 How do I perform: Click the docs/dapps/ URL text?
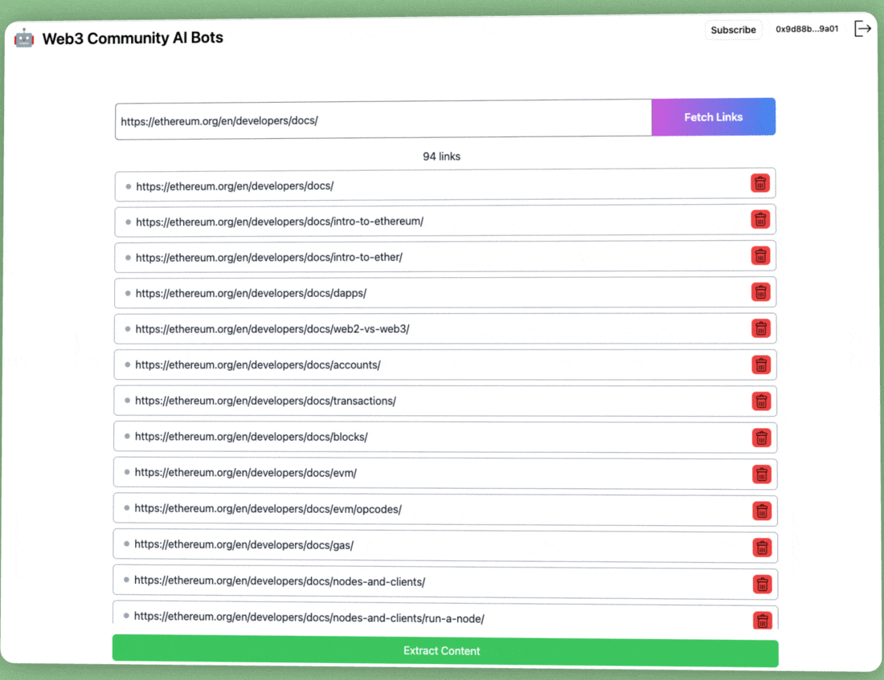[x=251, y=293]
